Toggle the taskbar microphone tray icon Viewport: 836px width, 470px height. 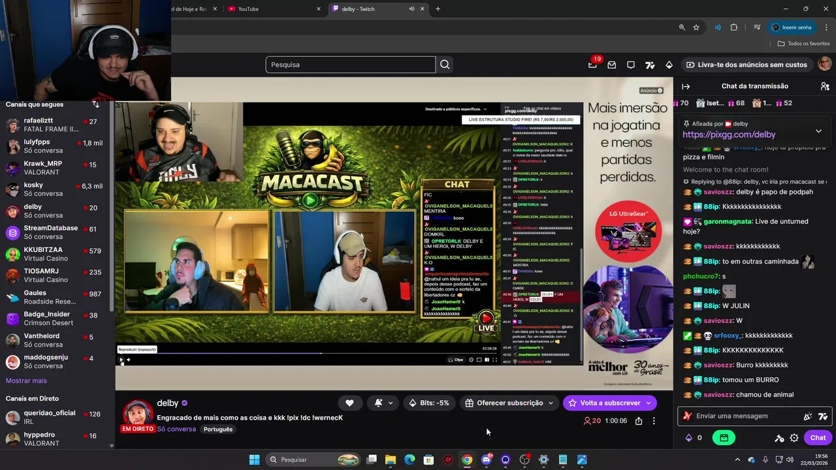(x=765, y=460)
